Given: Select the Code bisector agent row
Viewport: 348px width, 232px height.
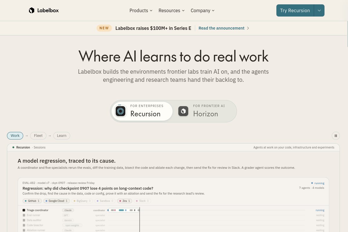Looking at the screenshot, I should tap(173, 225).
